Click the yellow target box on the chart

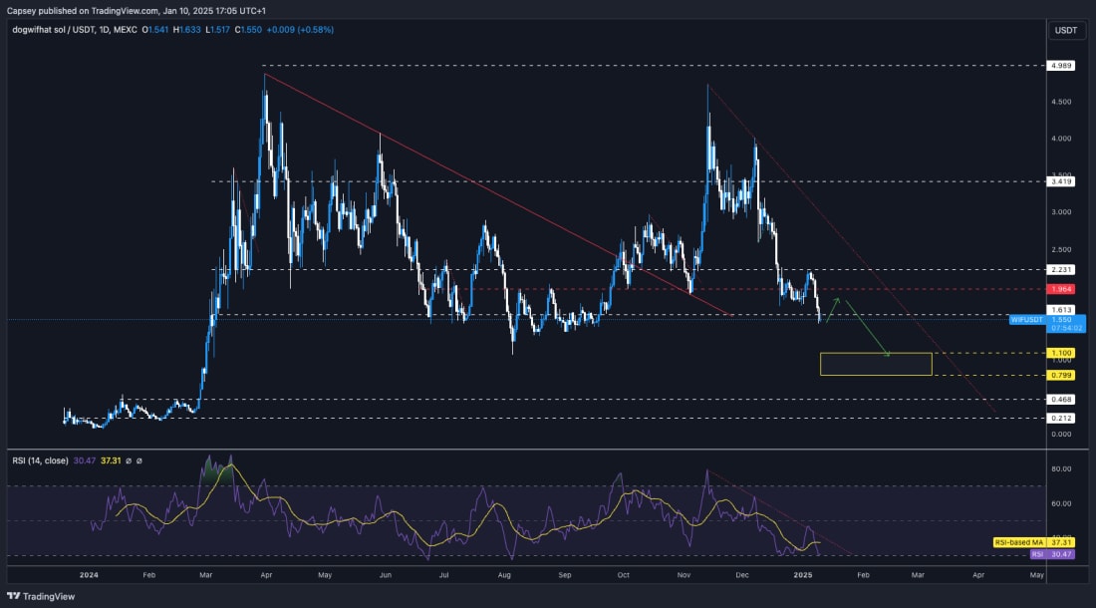[x=877, y=364]
